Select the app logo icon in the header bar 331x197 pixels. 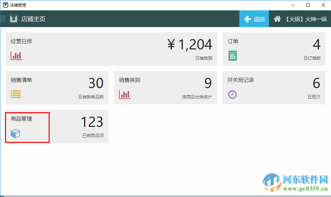pyautogui.click(x=13, y=19)
